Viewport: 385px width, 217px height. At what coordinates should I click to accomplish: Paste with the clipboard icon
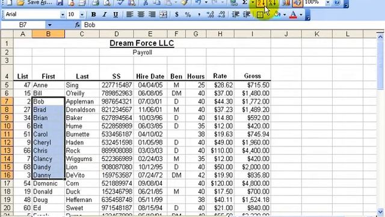[168, 2]
